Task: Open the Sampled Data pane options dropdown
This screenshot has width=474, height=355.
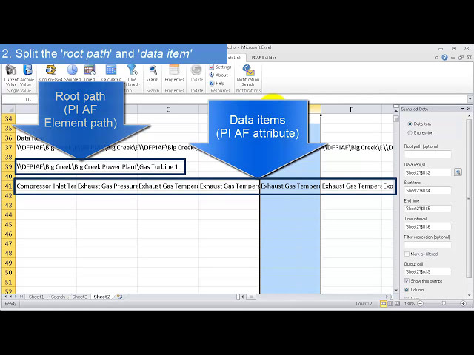Action: tap(461, 109)
